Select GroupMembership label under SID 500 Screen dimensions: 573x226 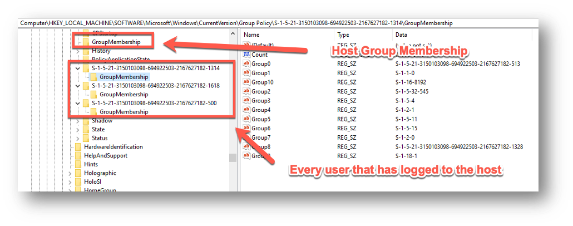click(124, 111)
